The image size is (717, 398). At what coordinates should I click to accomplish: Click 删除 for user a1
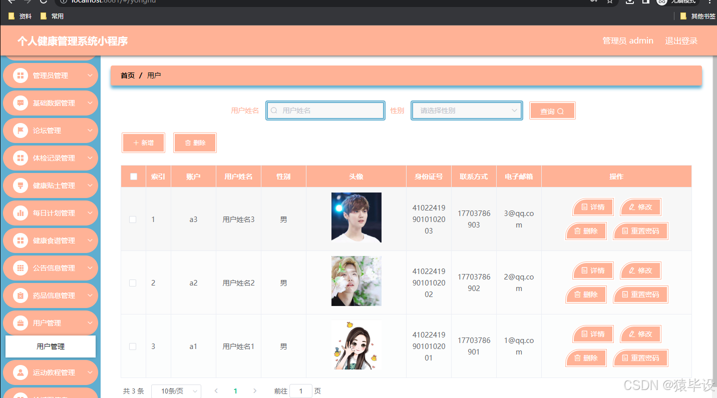(586, 358)
